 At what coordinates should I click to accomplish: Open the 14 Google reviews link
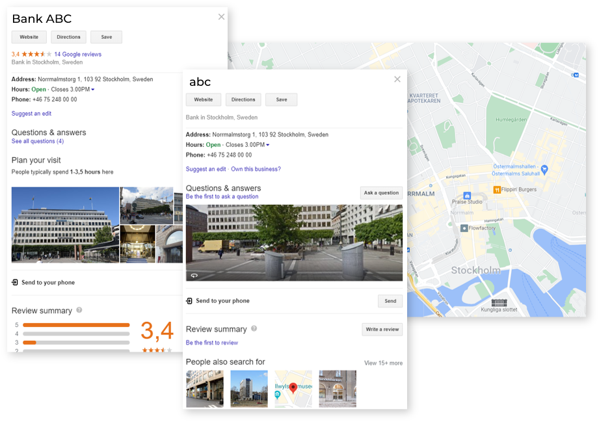77,54
